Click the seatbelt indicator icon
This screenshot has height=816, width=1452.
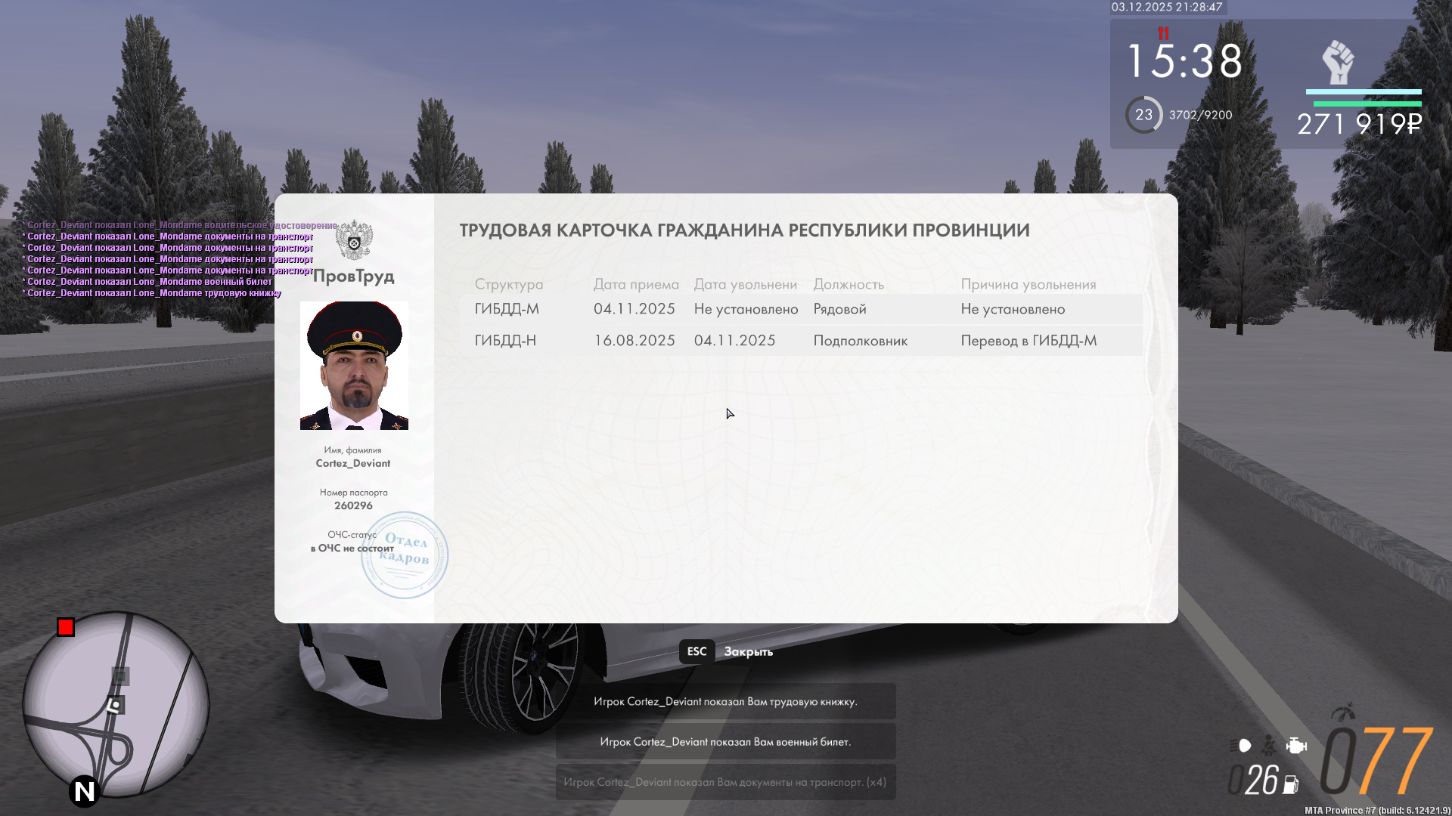click(1269, 746)
